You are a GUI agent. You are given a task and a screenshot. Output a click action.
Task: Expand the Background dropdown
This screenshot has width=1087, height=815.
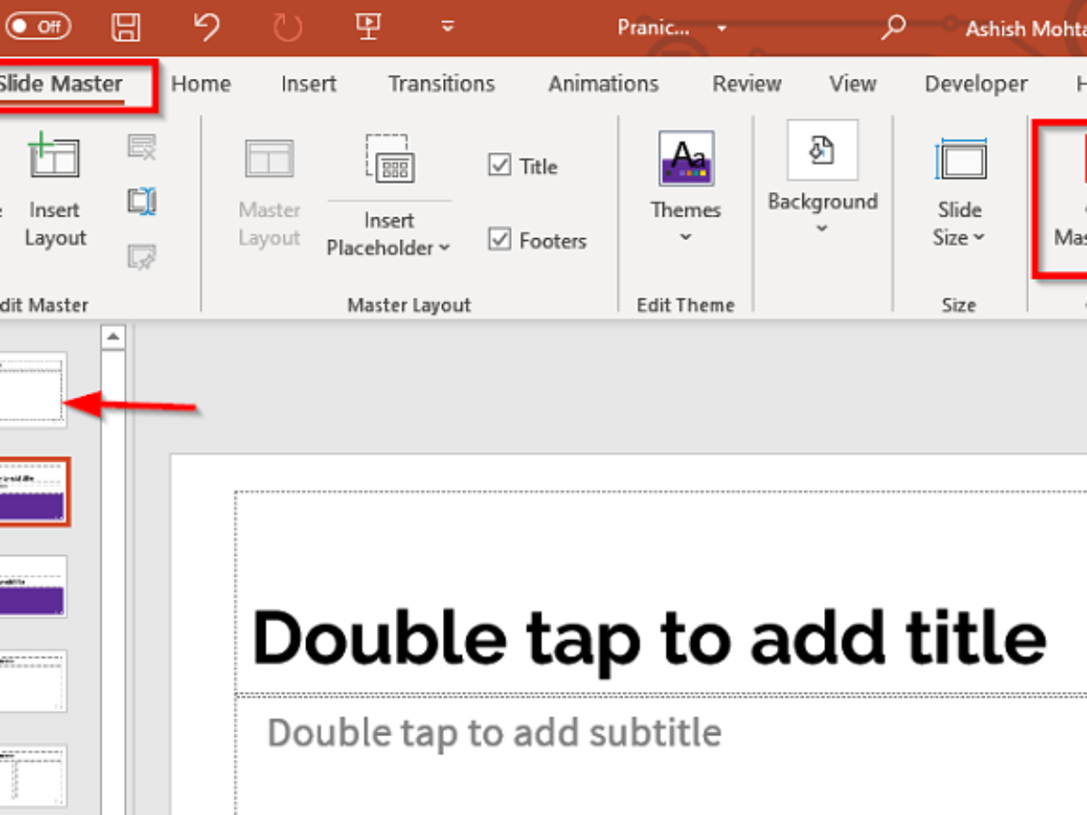tap(822, 227)
